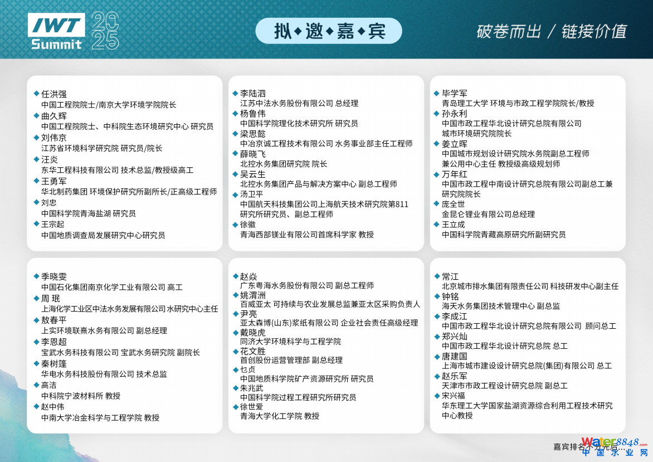This screenshot has width=653, height=462.
Task: Click 北控水务集团研究院 院长
Action: coord(284,164)
